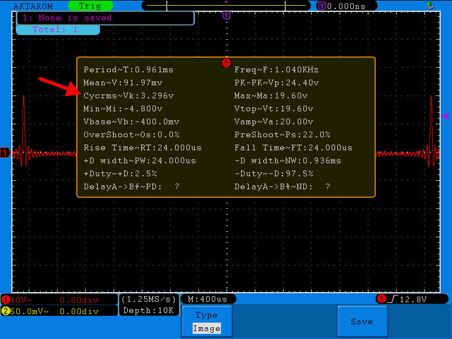Screen dimensions: 452x339
Task: Click the -D width~NW:0.936ms measurement
Action: pos(288,161)
